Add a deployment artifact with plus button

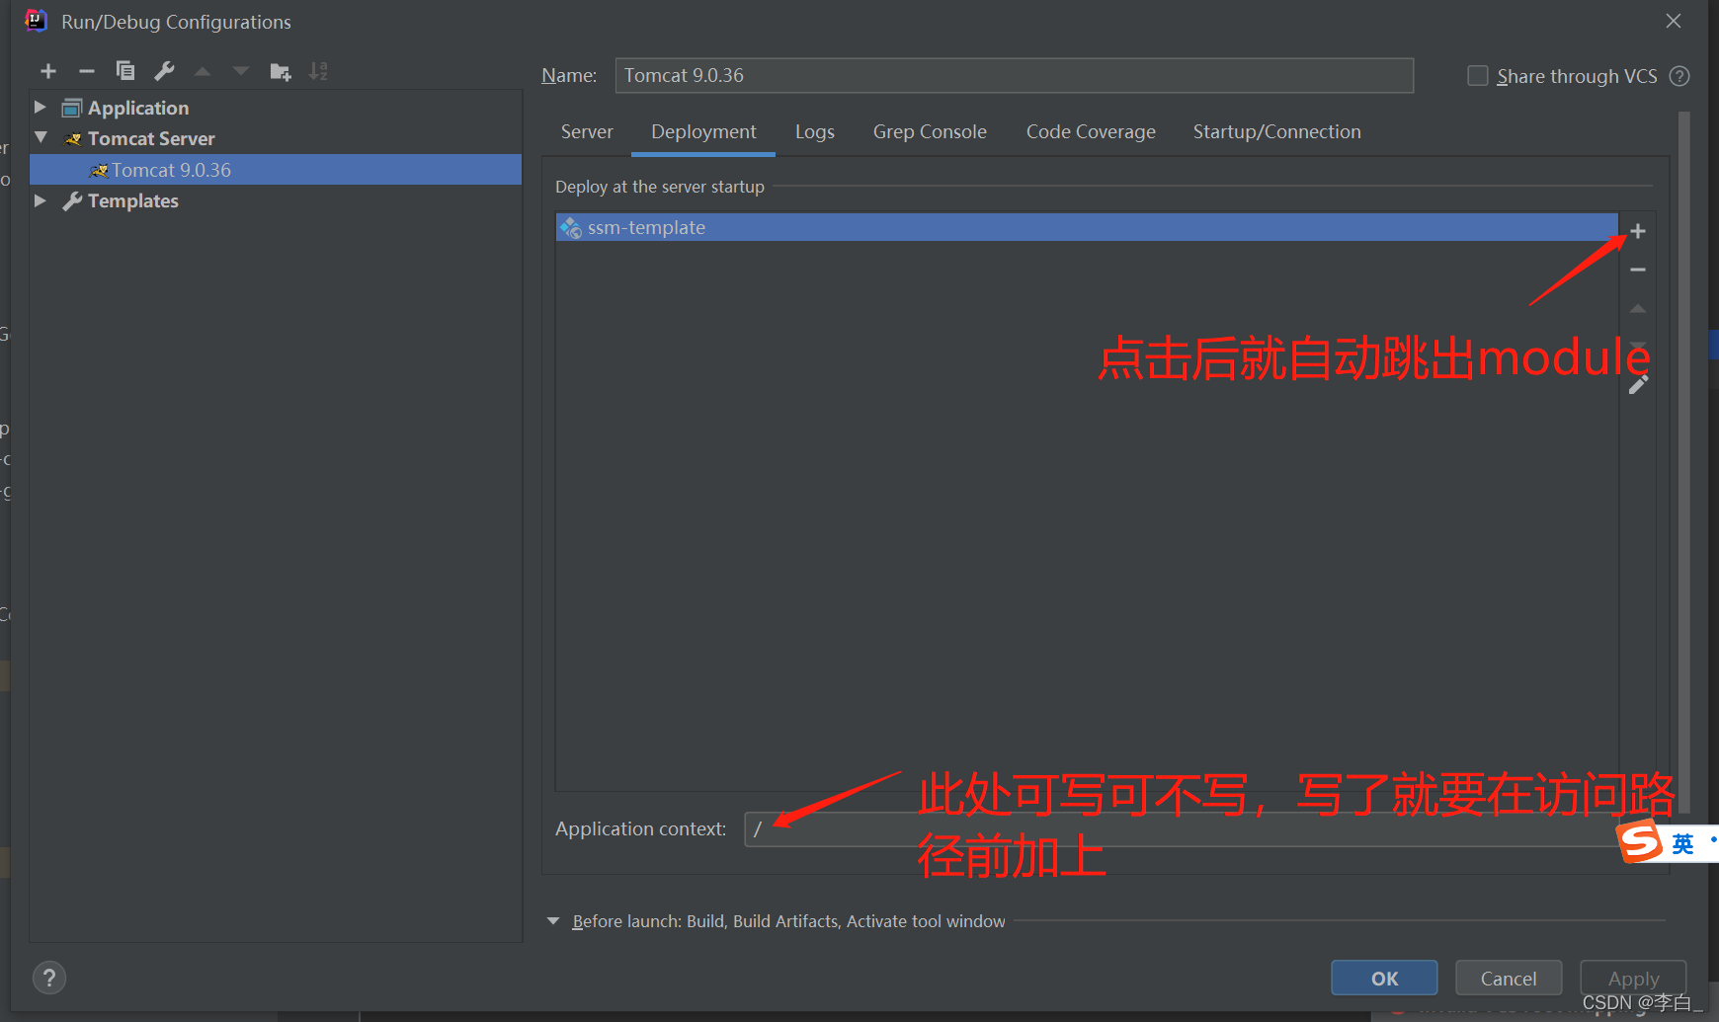[x=1638, y=231]
